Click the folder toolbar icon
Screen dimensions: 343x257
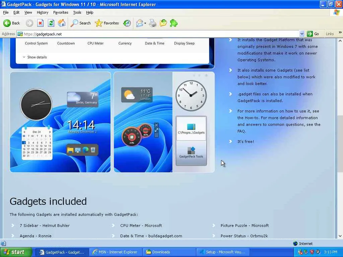point(163,23)
